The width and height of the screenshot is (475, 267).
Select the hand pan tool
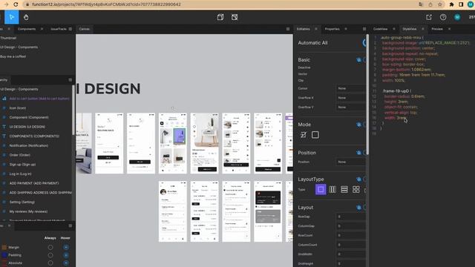pos(26,17)
